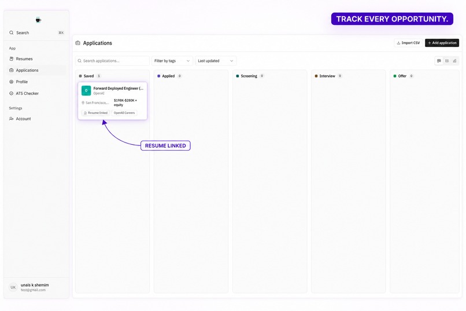Image resolution: width=466 pixels, height=311 pixels.
Task: Click the $198K-$280K + equity salary
Action: 125,103
